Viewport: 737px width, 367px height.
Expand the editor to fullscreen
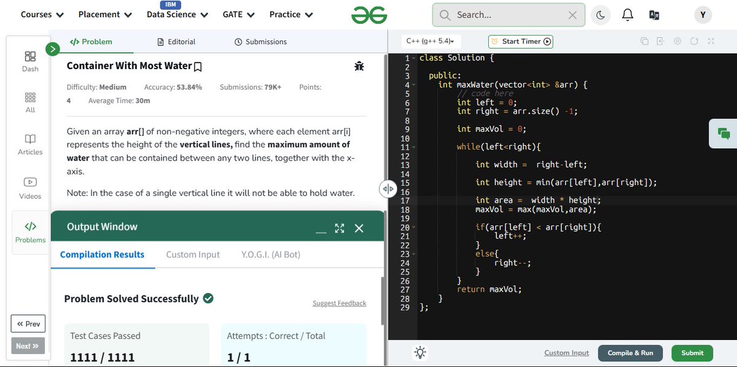pos(711,40)
